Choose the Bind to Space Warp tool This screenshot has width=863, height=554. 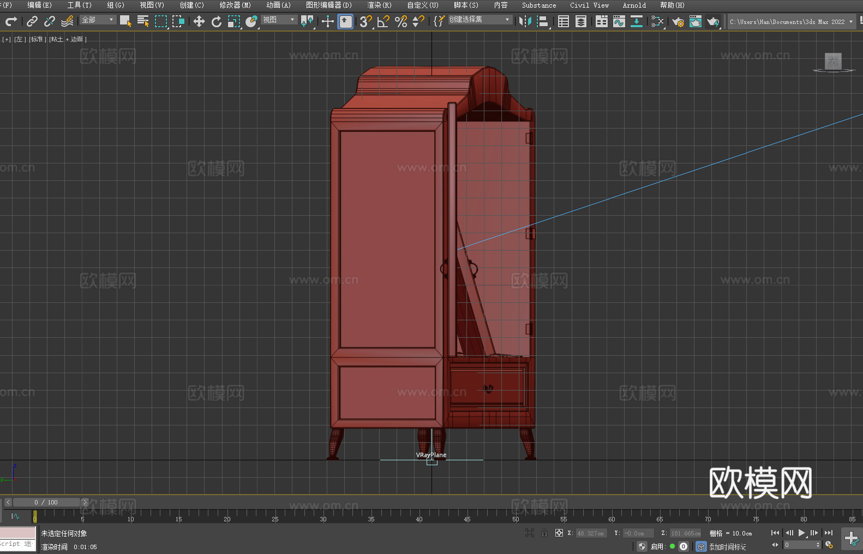click(x=67, y=21)
